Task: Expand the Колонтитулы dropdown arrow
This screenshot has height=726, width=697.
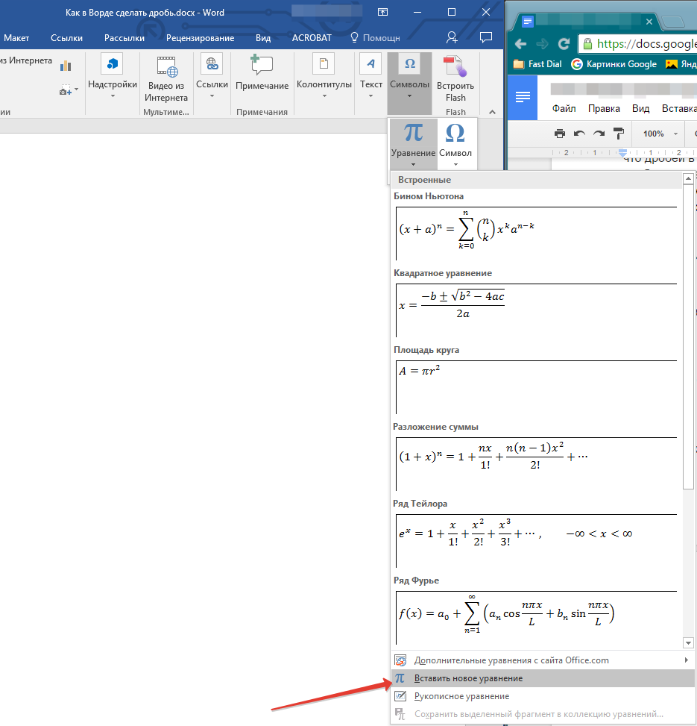Action: [x=324, y=96]
